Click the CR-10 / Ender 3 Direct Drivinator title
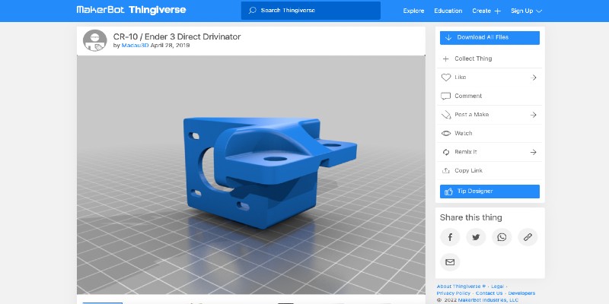 click(x=177, y=36)
